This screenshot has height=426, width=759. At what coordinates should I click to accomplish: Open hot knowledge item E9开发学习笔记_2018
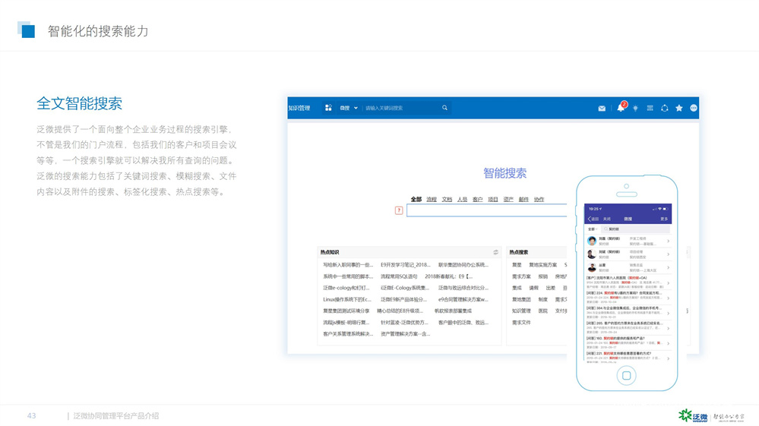(405, 264)
